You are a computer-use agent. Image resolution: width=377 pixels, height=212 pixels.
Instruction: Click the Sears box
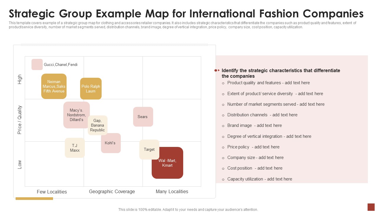pyautogui.click(x=143, y=117)
